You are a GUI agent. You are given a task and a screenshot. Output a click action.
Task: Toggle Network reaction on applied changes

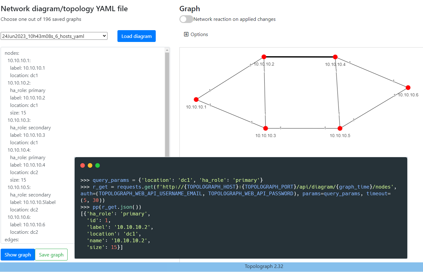coord(186,19)
